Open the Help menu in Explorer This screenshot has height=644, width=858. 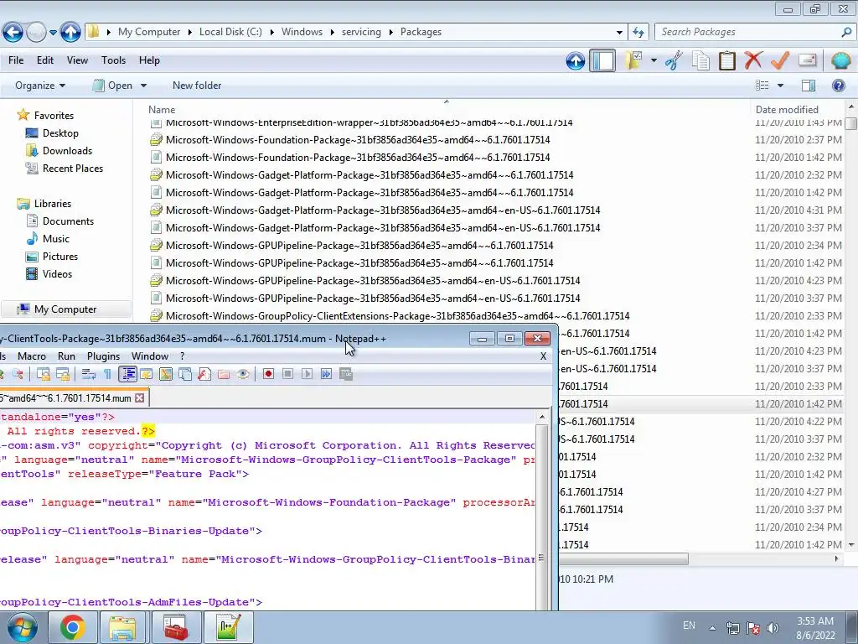149,60
